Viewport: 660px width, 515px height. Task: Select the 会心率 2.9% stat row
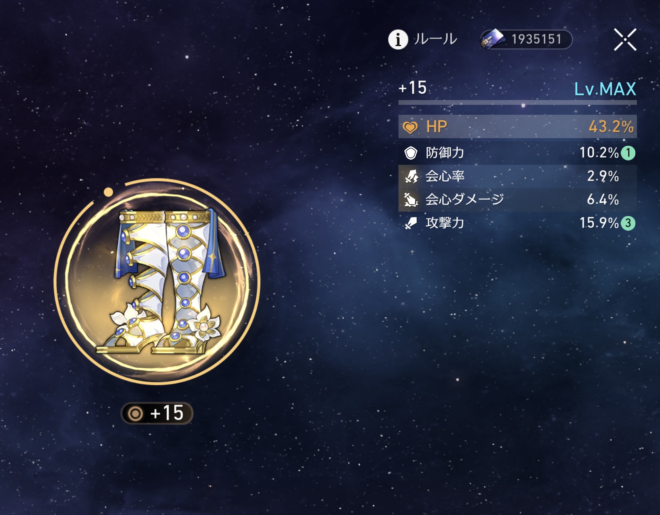(518, 176)
